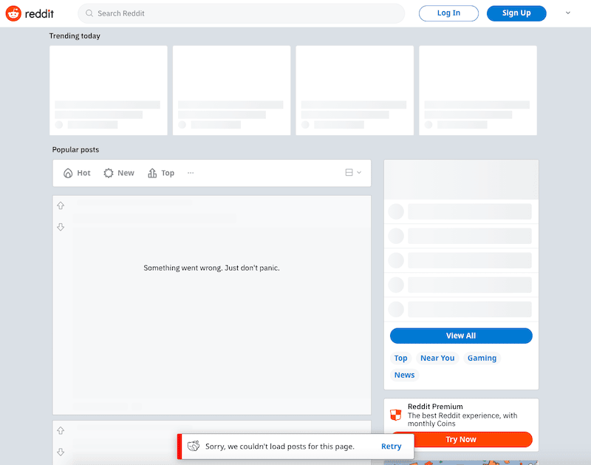Click the Try Now premium button

(461, 439)
